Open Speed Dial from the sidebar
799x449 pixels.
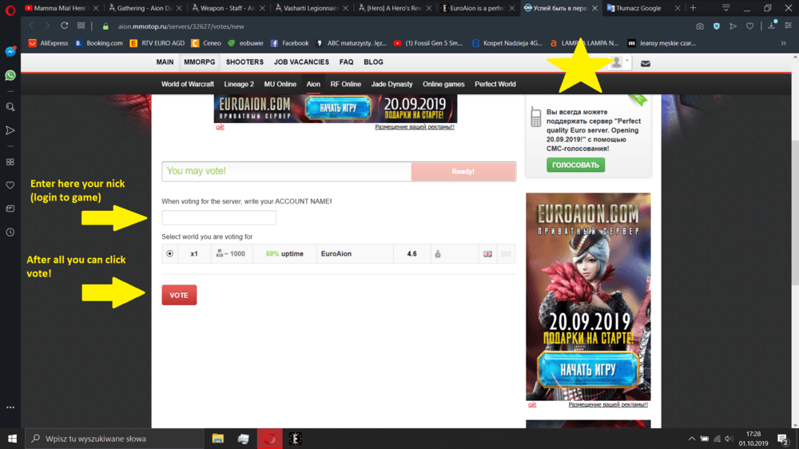point(10,161)
